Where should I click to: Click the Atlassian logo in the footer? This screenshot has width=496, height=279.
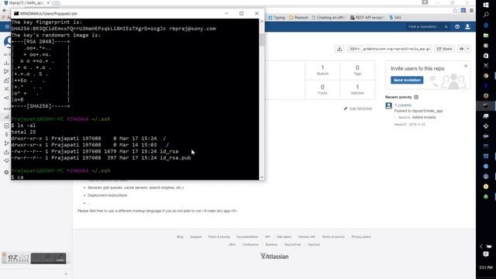click(x=274, y=257)
